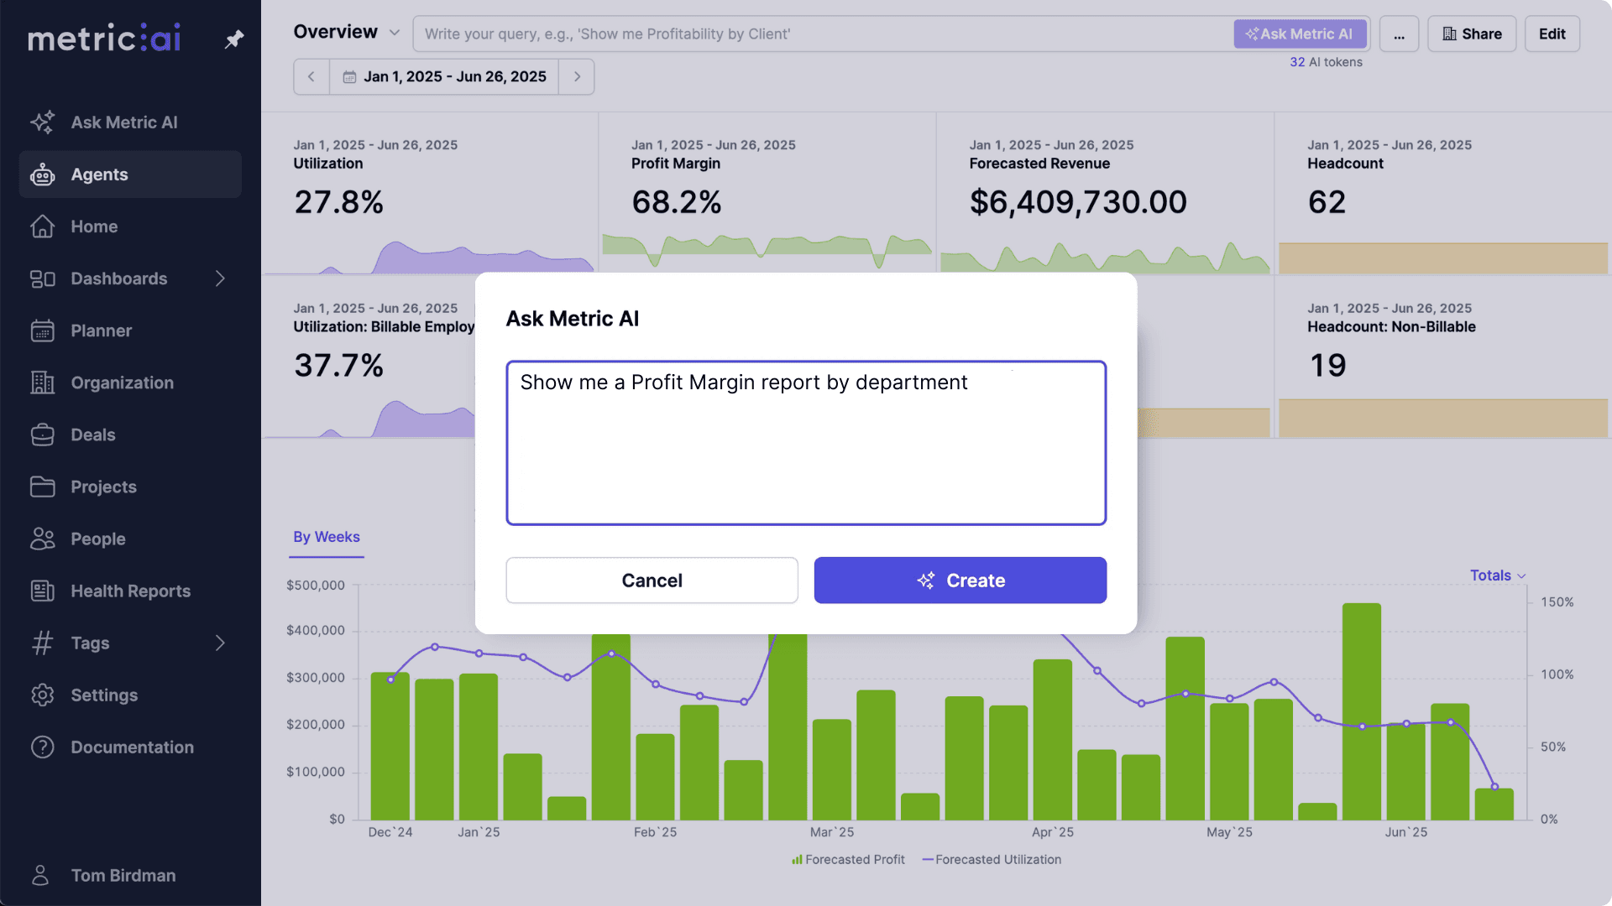Open Settings with the gear icon
This screenshot has height=906, width=1612.
[x=42, y=695]
